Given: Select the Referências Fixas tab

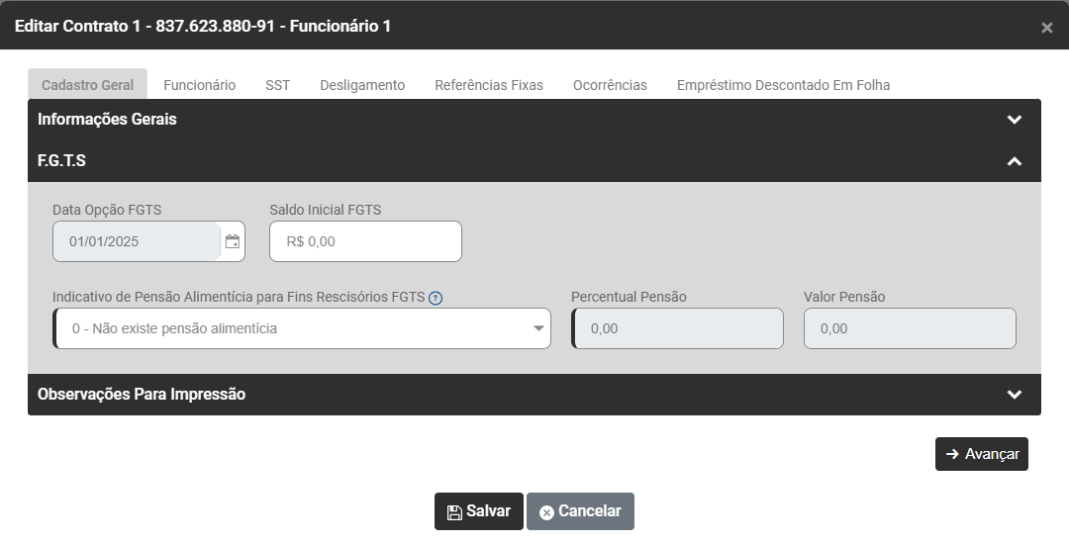Looking at the screenshot, I should 489,85.
